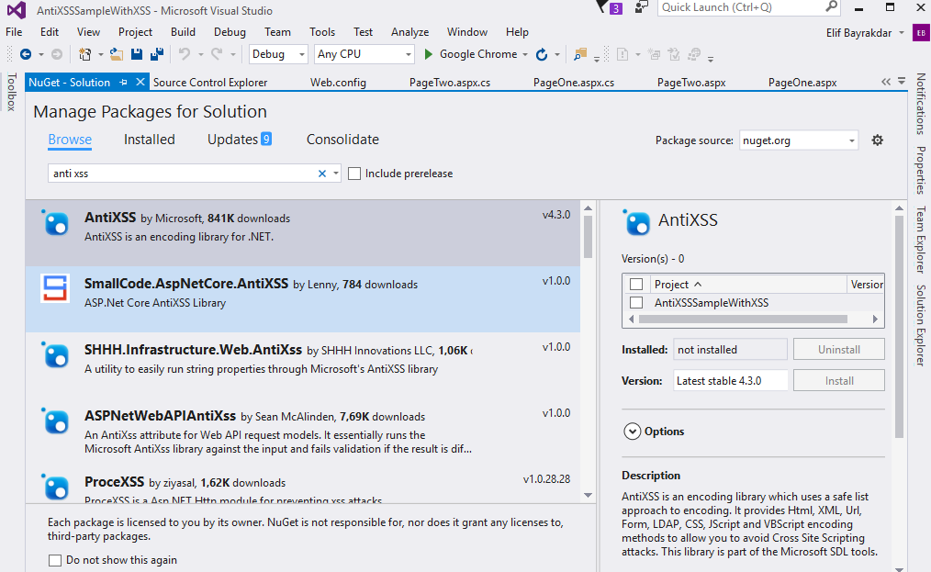Image resolution: width=931 pixels, height=572 pixels.
Task: Open the Team Explorer side tab
Action: click(x=920, y=240)
